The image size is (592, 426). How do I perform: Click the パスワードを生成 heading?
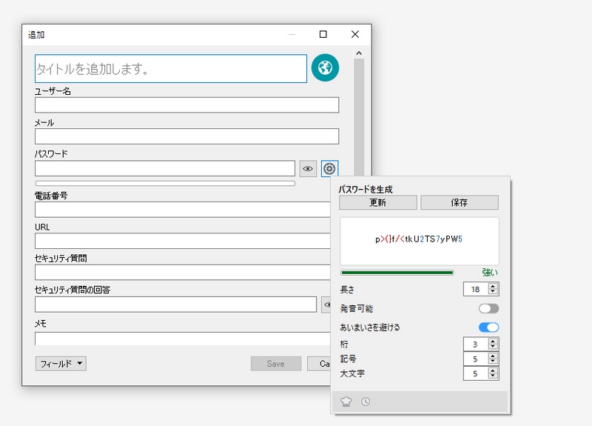[x=366, y=189]
